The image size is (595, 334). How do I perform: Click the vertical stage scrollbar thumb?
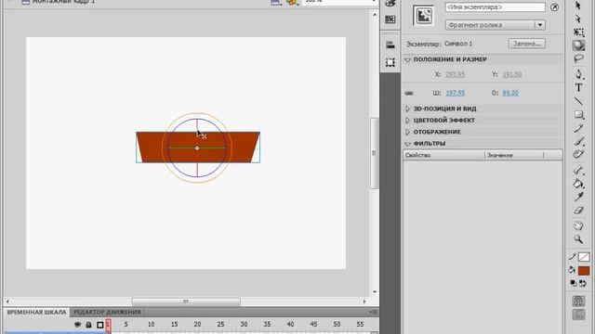374,153
